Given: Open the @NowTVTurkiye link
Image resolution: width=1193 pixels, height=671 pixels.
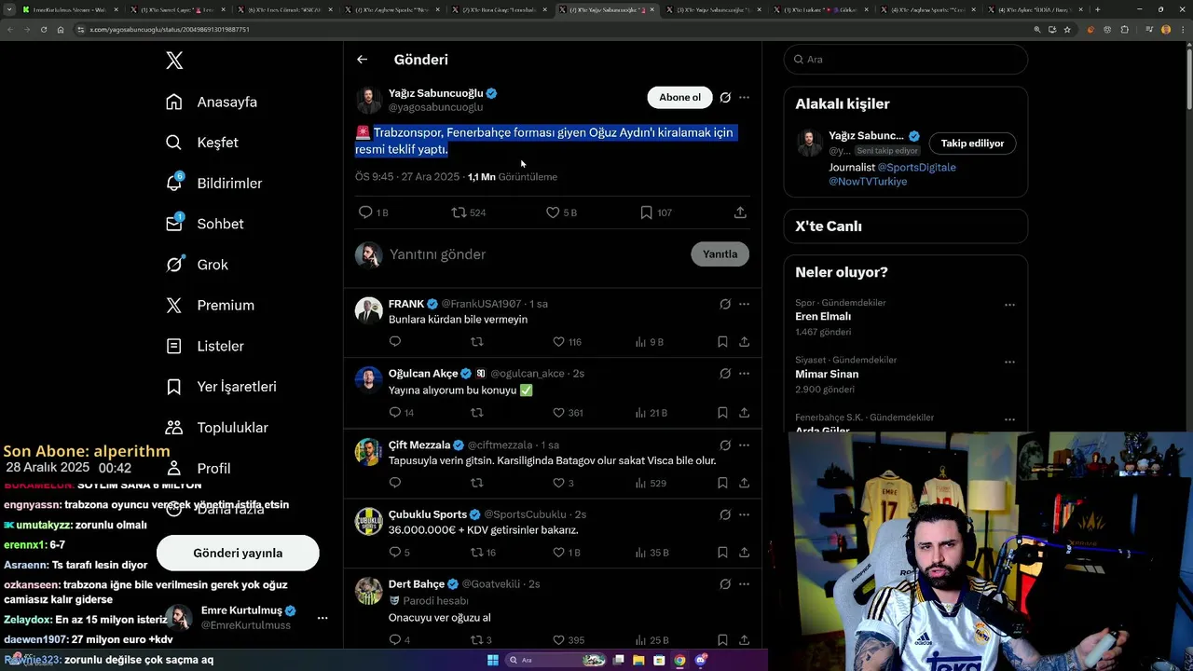Looking at the screenshot, I should pyautogui.click(x=868, y=182).
